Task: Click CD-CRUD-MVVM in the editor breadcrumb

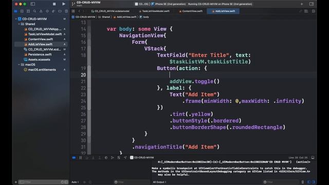Action: (83, 17)
